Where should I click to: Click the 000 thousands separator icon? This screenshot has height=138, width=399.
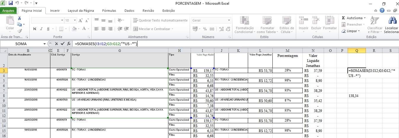coord(212,29)
